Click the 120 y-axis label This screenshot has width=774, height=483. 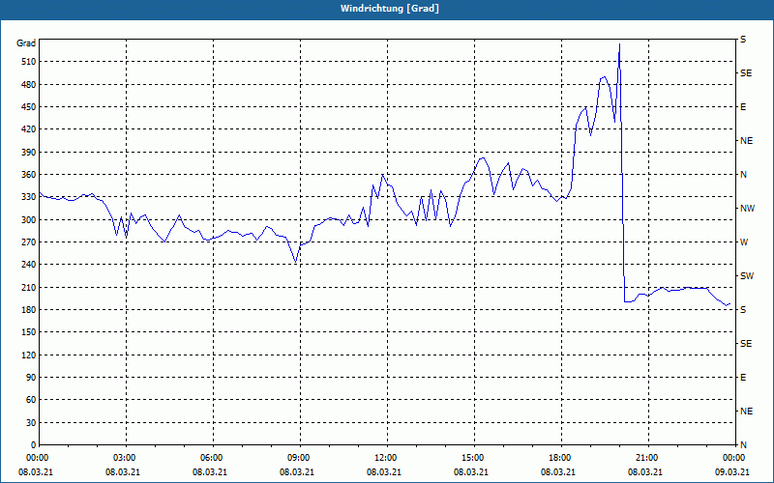[29, 355]
